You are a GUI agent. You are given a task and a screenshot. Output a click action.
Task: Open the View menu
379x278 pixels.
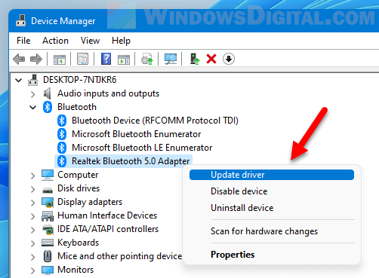coord(90,41)
